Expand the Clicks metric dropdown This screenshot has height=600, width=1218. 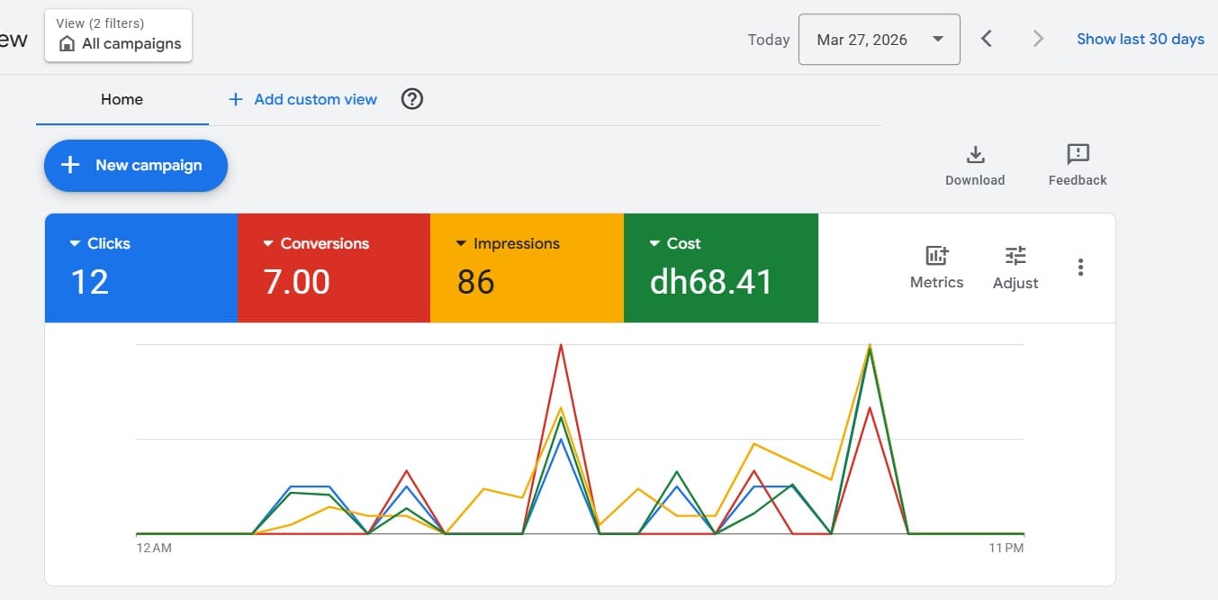point(75,244)
